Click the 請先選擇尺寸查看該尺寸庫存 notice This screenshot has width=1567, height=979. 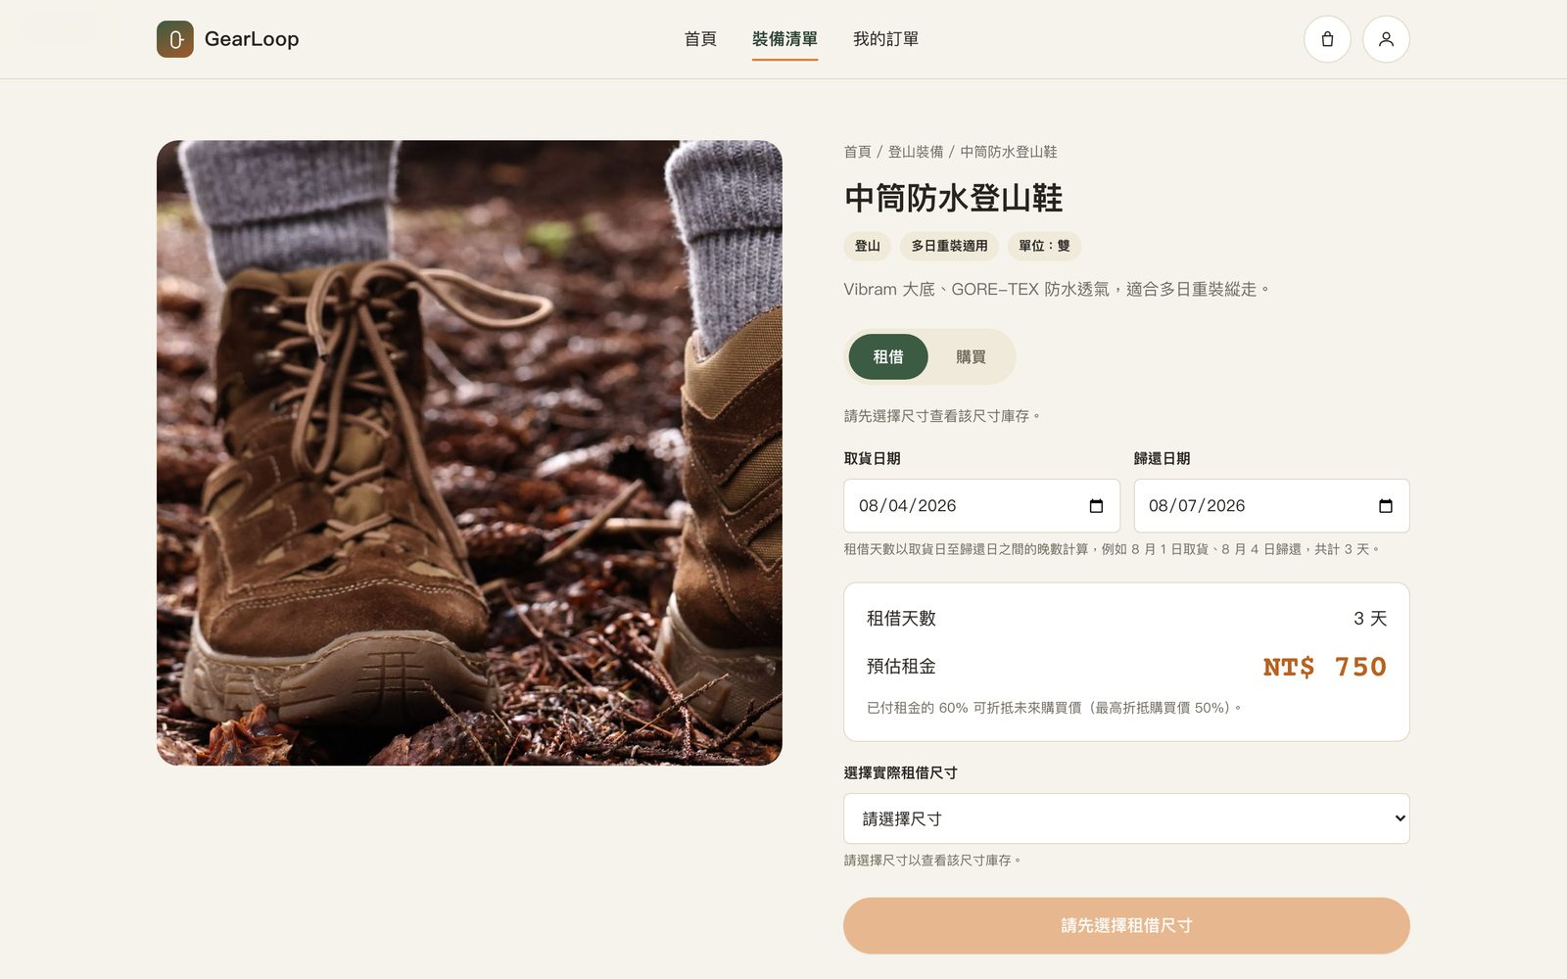point(941,416)
